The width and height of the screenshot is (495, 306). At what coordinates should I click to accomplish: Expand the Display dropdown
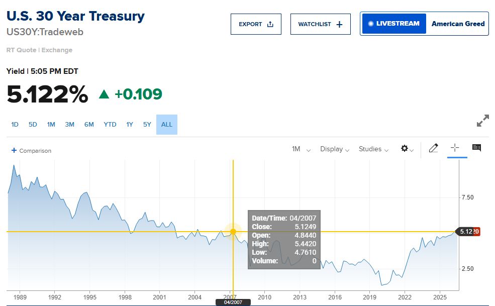[335, 149]
